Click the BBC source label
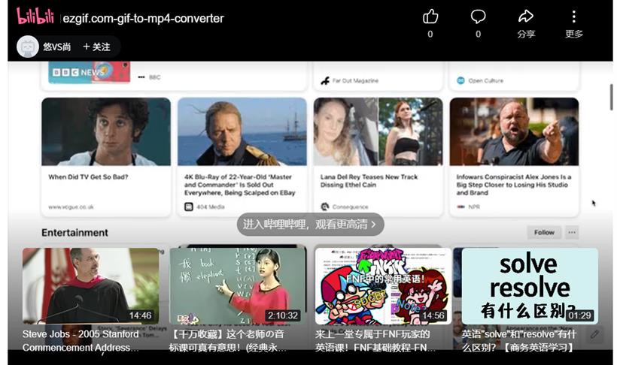617x365 pixels. 155,77
